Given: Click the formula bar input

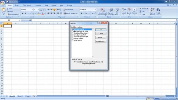Looking at the screenshot, I should (104, 20).
